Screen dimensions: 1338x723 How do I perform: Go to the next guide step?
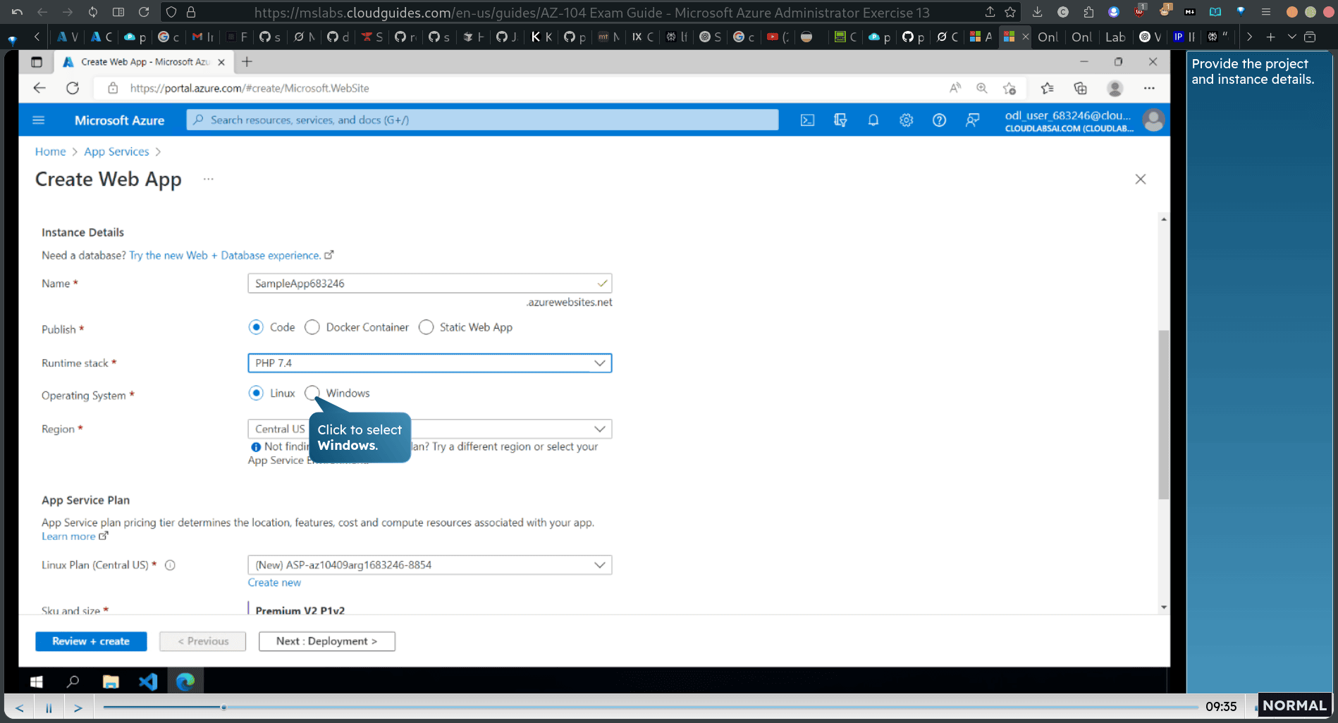[x=78, y=708]
